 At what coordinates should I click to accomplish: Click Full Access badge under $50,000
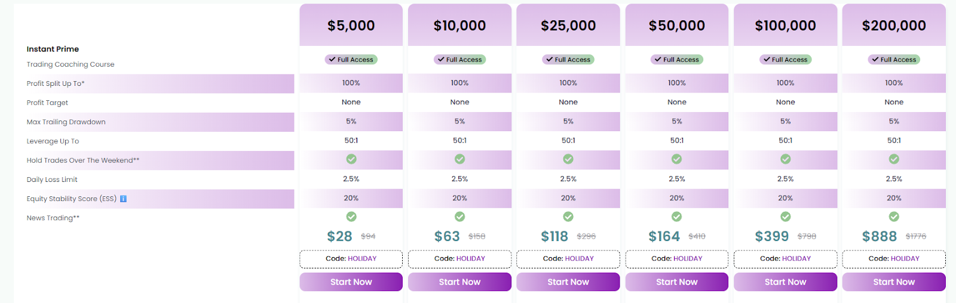point(677,60)
